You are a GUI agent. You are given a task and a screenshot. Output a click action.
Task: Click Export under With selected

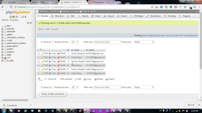[110, 79]
